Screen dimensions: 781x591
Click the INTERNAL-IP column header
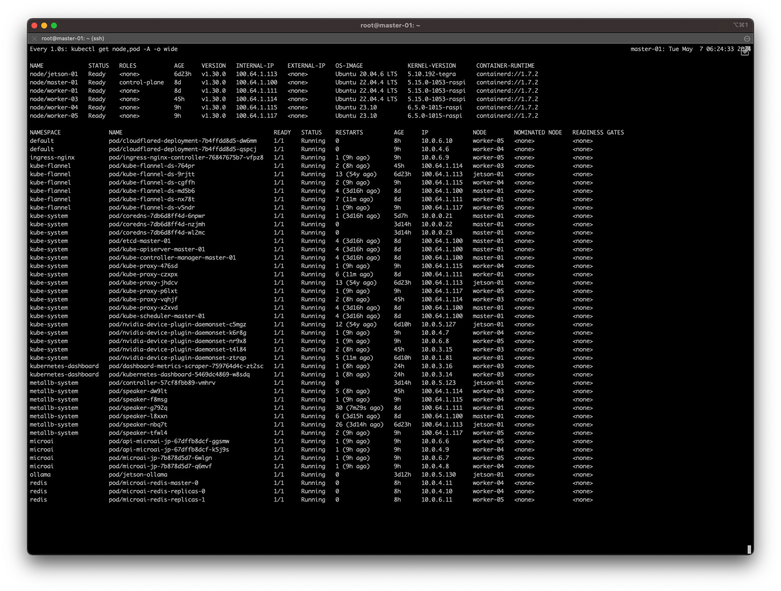point(255,66)
